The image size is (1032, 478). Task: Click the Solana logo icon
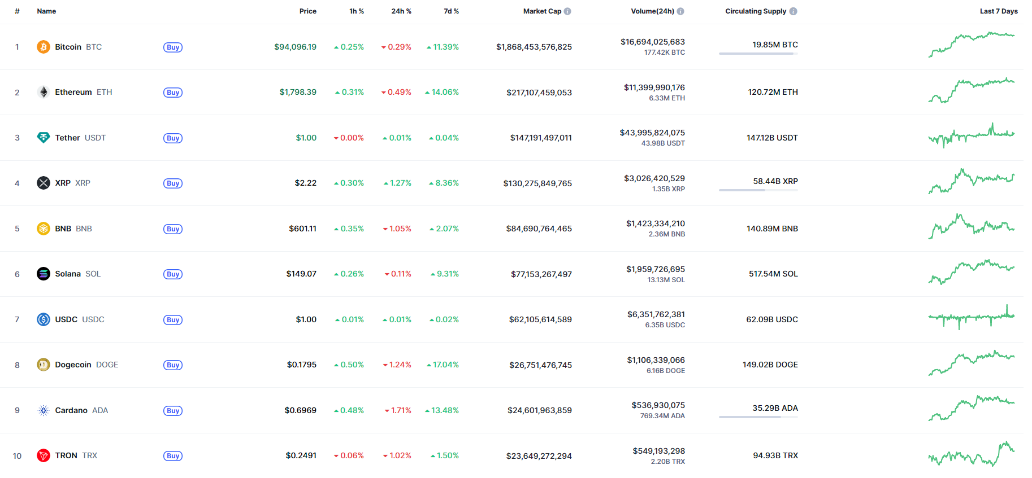pyautogui.click(x=44, y=274)
